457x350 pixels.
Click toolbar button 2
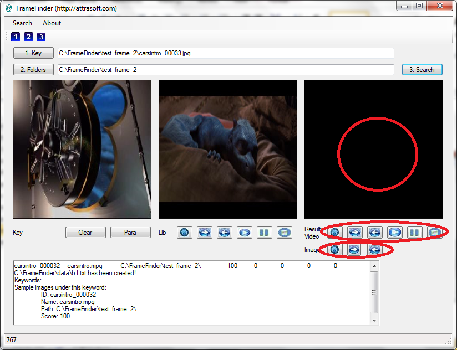28,37
